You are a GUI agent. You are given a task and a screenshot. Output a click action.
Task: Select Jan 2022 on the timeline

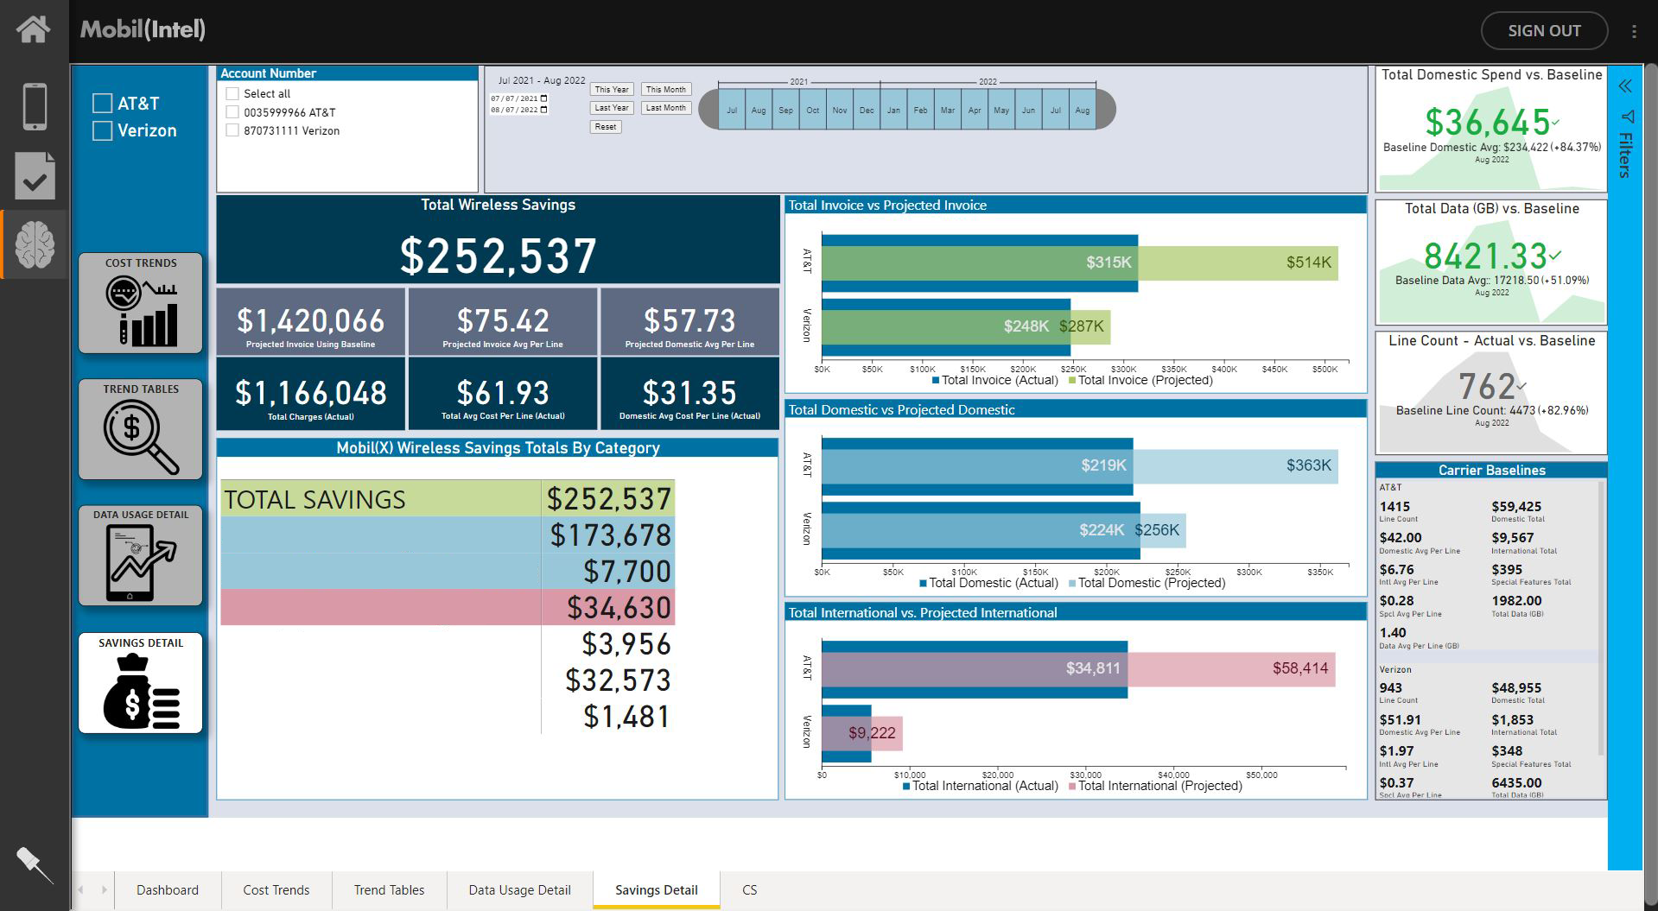893,110
